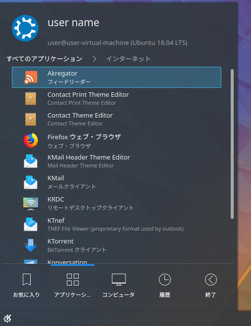
Task: Select the KTorrent BitTorrent クライアント description
Action: [77, 250]
